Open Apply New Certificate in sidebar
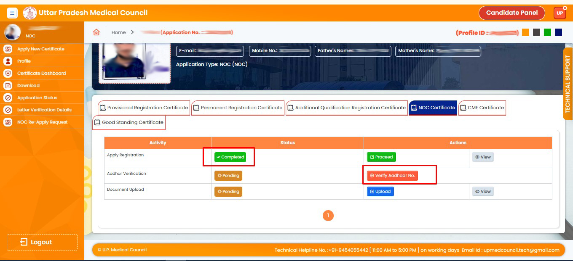Viewport: 573px width, 261px height. 40,49
